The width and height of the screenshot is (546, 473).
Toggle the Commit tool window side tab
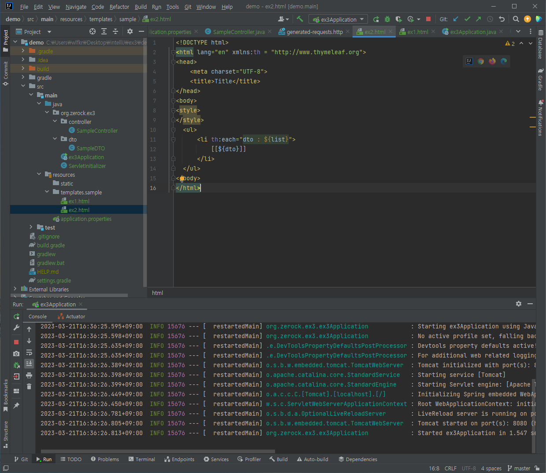[6, 74]
